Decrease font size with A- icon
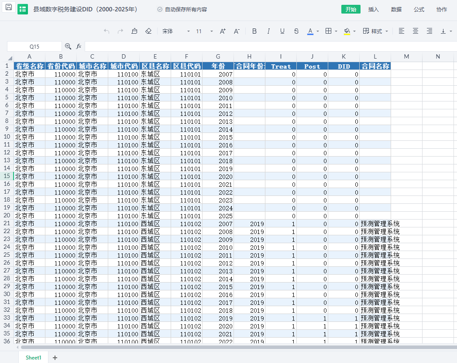This screenshot has width=457, height=363. [237, 31]
